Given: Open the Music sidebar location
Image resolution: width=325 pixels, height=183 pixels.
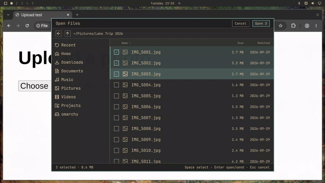Looking at the screenshot, I should 64,80.
